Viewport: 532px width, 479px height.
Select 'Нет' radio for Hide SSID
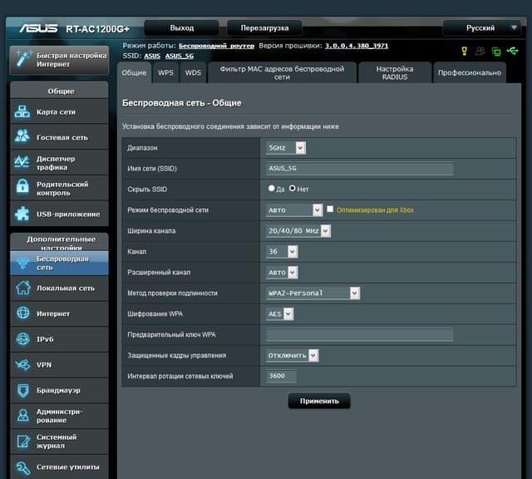293,189
